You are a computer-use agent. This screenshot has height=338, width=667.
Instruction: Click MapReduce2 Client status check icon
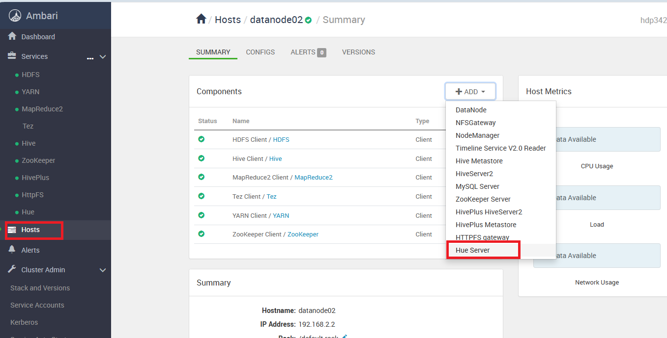[x=201, y=177]
